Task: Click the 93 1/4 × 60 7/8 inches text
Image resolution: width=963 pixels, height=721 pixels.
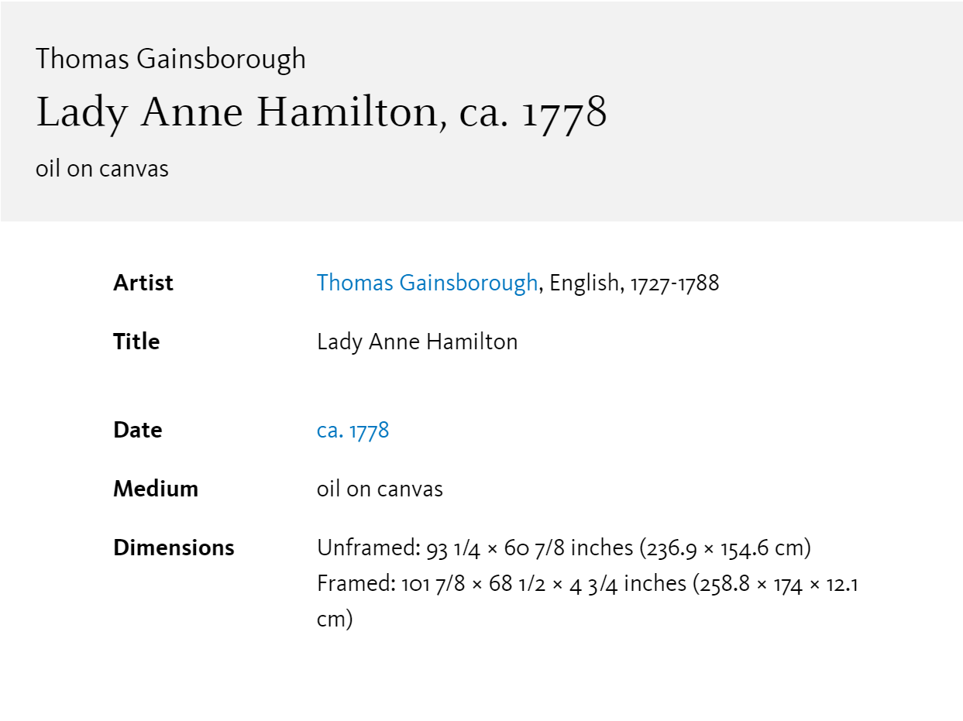Action: [530, 548]
